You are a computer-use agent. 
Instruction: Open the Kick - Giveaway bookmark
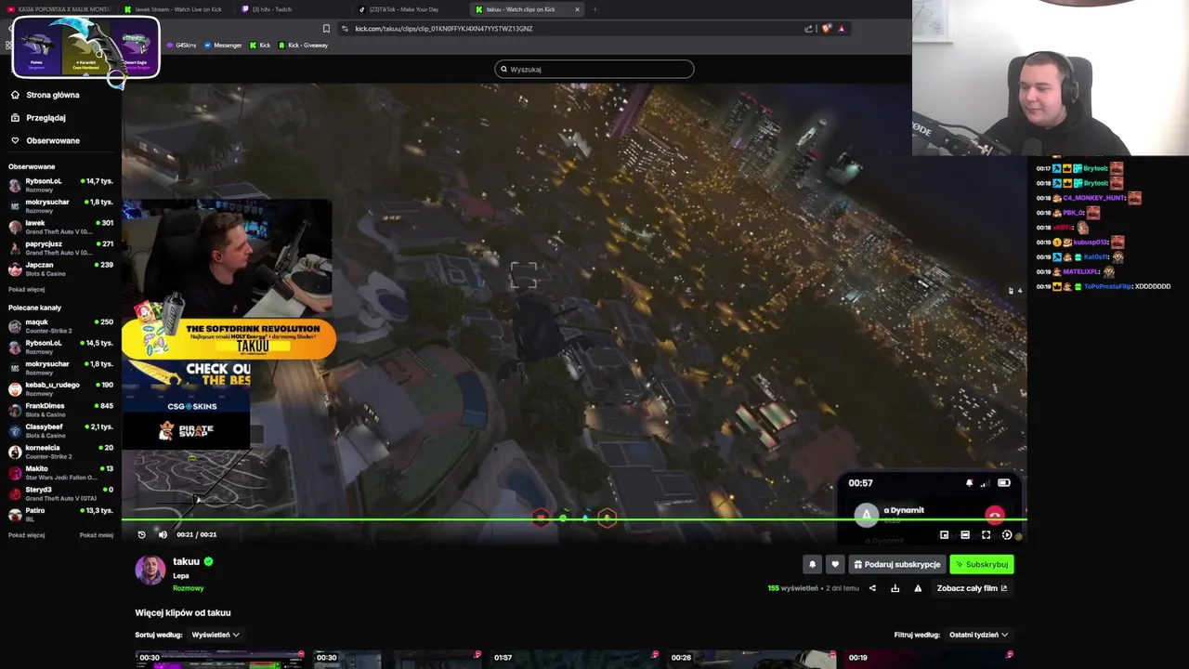302,46
